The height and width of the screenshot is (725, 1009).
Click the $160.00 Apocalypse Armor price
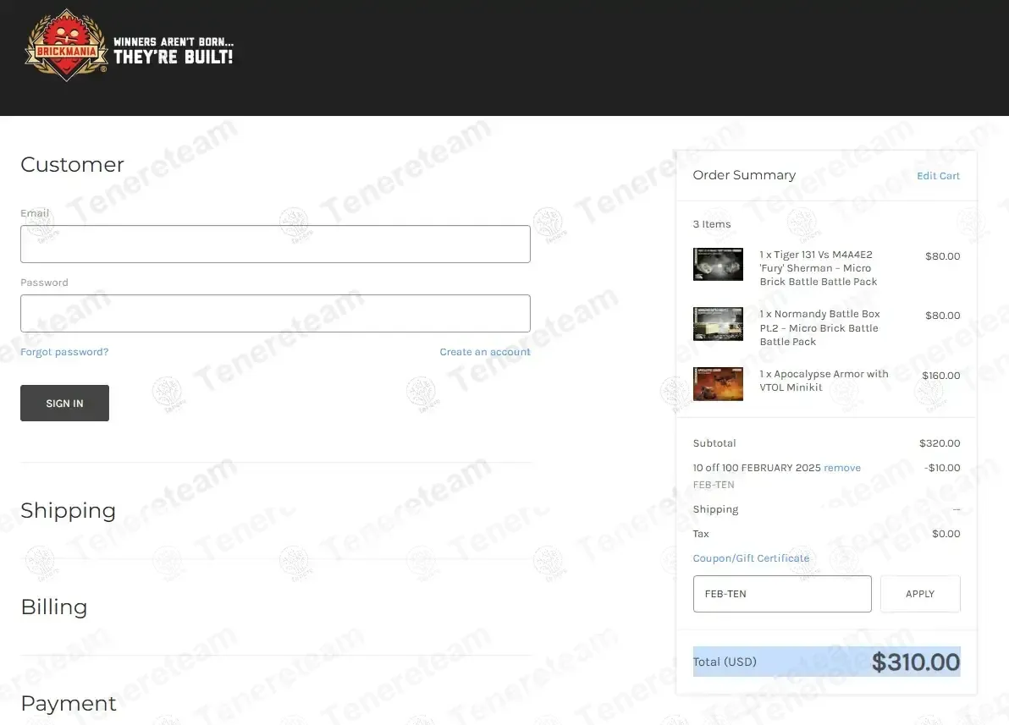click(x=940, y=376)
